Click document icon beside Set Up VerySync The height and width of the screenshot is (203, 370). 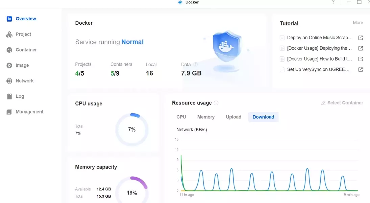click(282, 69)
